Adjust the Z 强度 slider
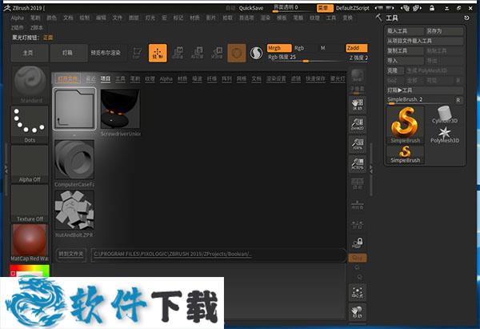Image resolution: width=480 pixels, height=329 pixels. point(358,58)
